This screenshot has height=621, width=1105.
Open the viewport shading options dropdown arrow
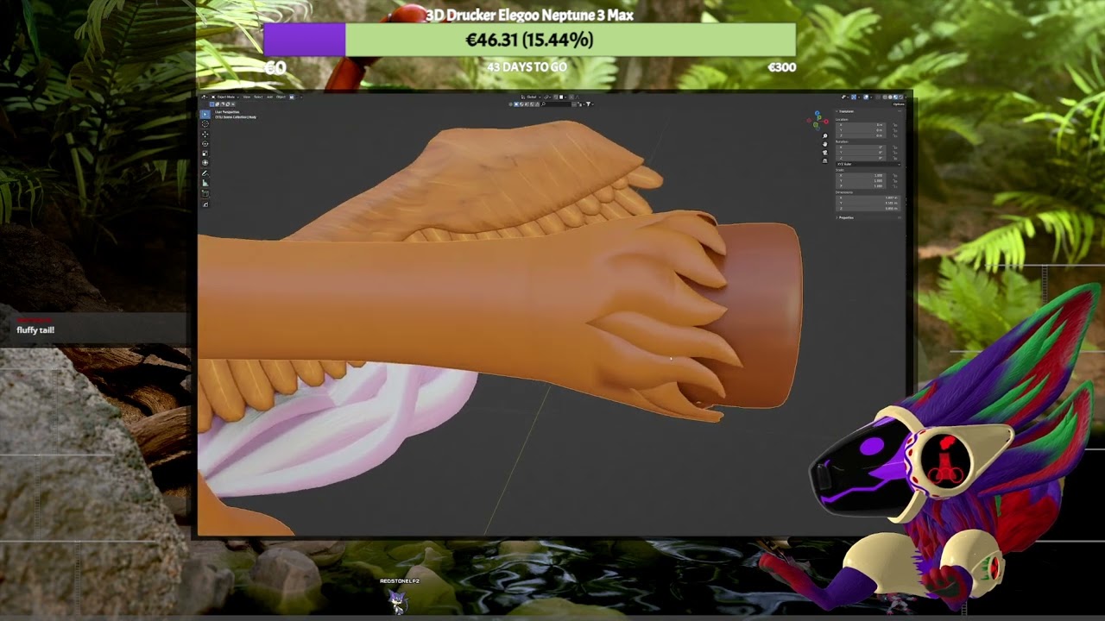pos(906,97)
